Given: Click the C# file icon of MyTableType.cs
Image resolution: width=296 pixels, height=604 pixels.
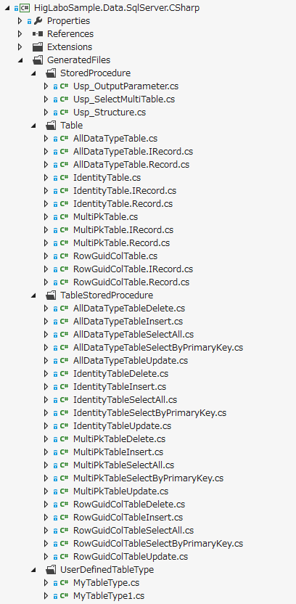Looking at the screenshot, I should tap(65, 582).
